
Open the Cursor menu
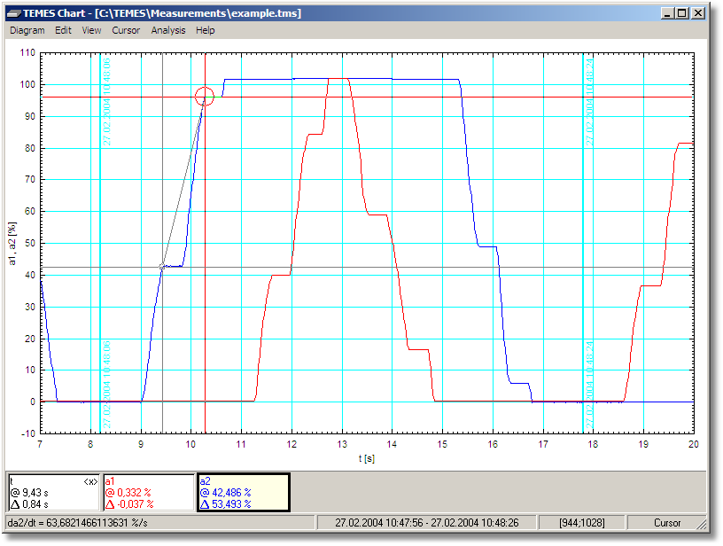point(126,30)
